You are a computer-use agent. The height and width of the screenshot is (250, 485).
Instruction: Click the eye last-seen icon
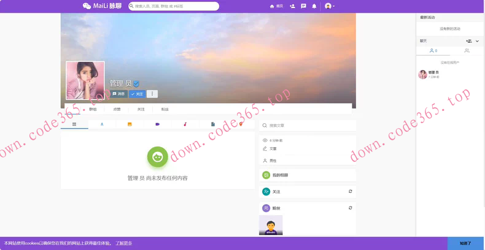[x=265, y=140]
